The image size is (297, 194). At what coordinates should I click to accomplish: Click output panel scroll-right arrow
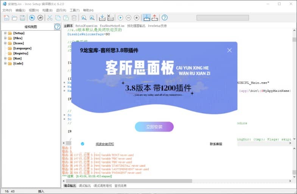point(290,181)
